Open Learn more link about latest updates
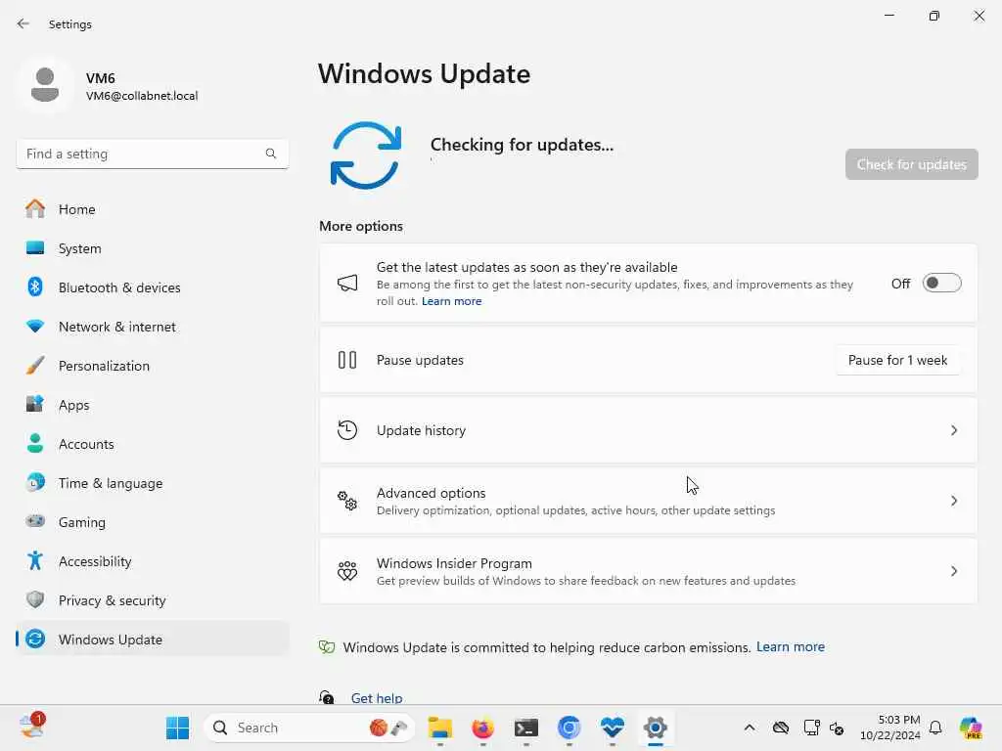 [451, 301]
